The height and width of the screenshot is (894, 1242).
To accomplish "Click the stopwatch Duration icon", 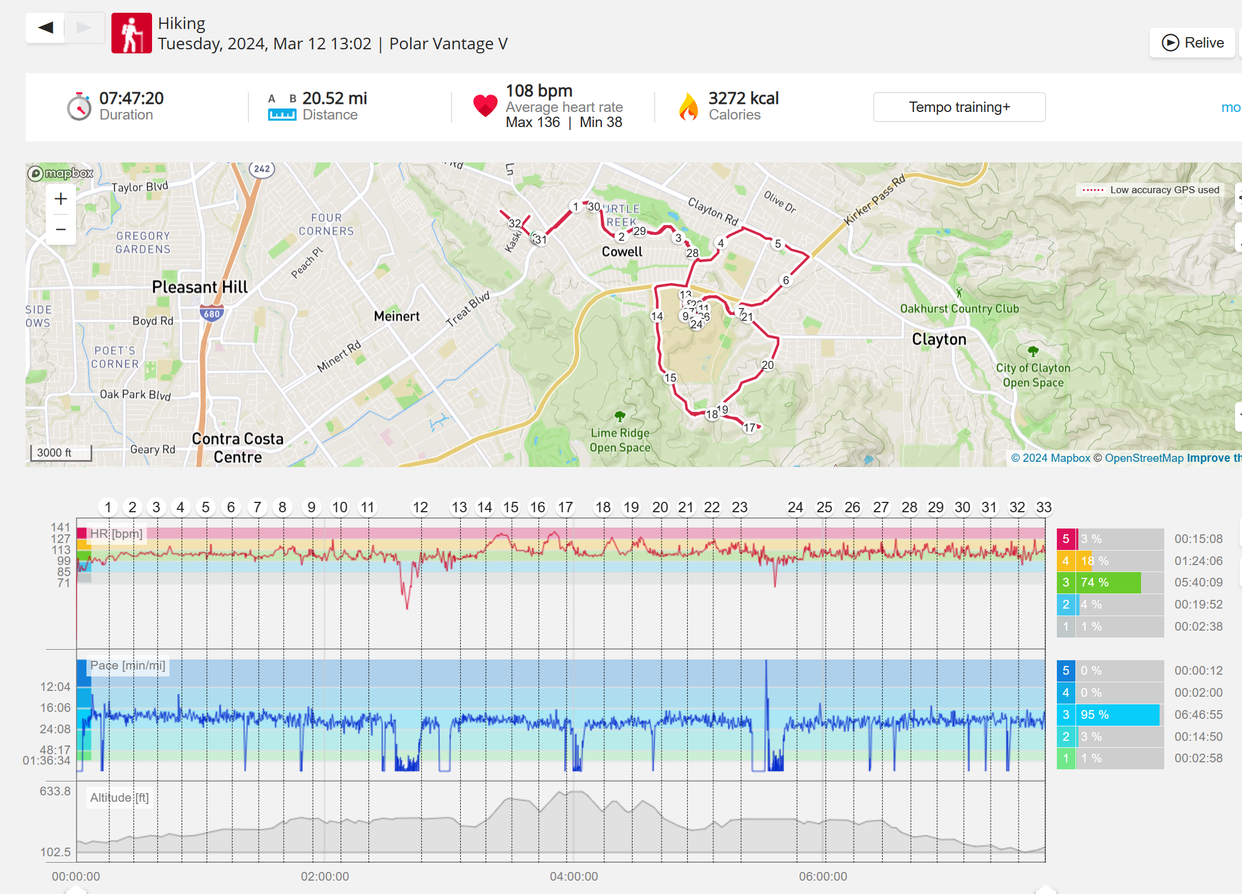I will tap(79, 107).
